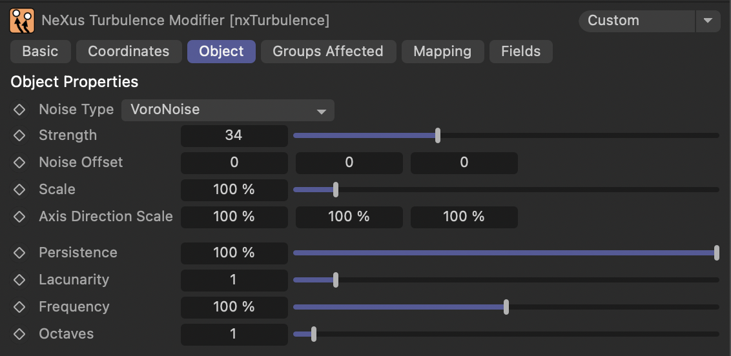Click the nxTurbulence modifier object icon

22,21
